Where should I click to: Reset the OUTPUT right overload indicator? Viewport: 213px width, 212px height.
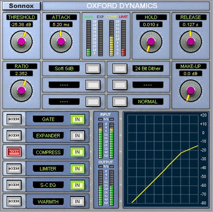[112, 167]
